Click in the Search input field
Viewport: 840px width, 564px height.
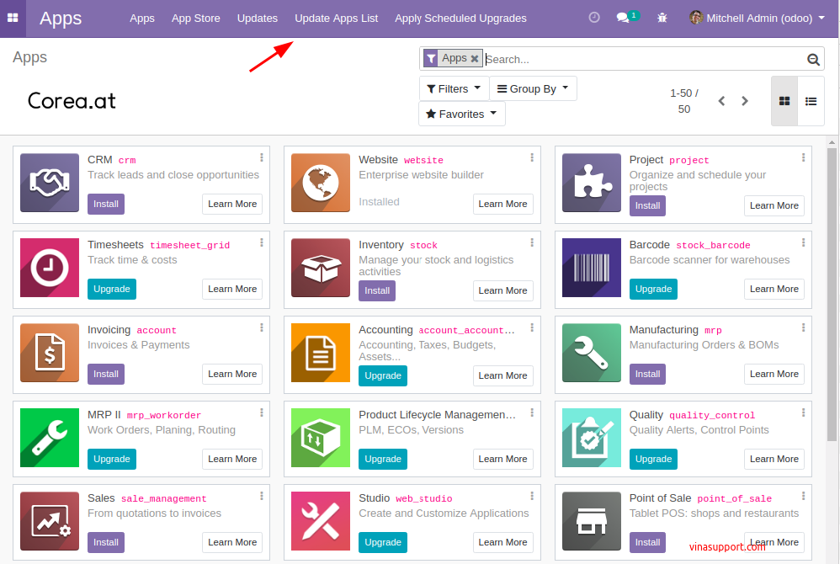645,59
